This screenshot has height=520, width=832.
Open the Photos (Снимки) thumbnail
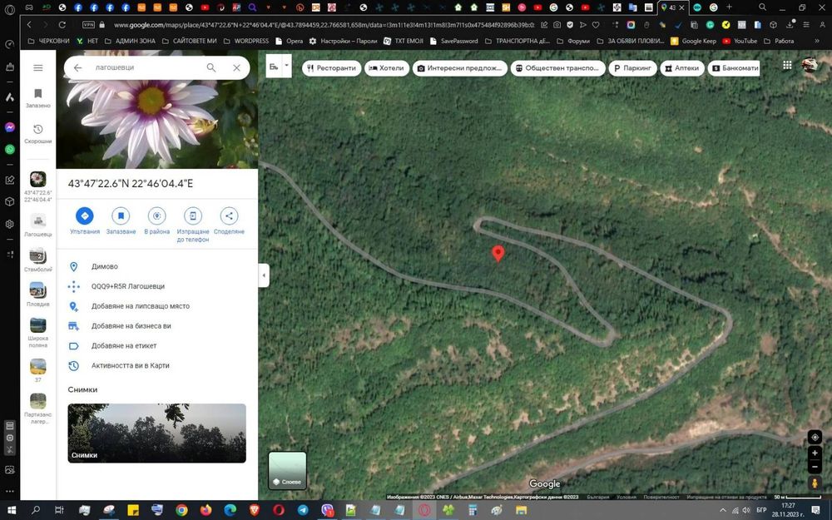pos(157,433)
